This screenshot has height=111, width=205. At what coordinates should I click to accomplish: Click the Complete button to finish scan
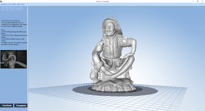coord(21,105)
